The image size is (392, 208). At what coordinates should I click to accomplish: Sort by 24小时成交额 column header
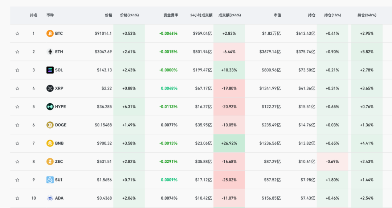point(201,15)
